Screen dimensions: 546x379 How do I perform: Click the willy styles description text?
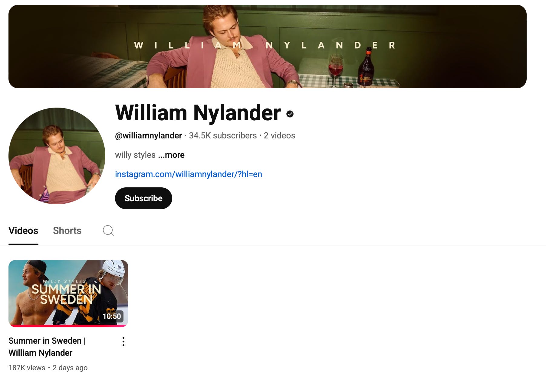[x=135, y=155]
